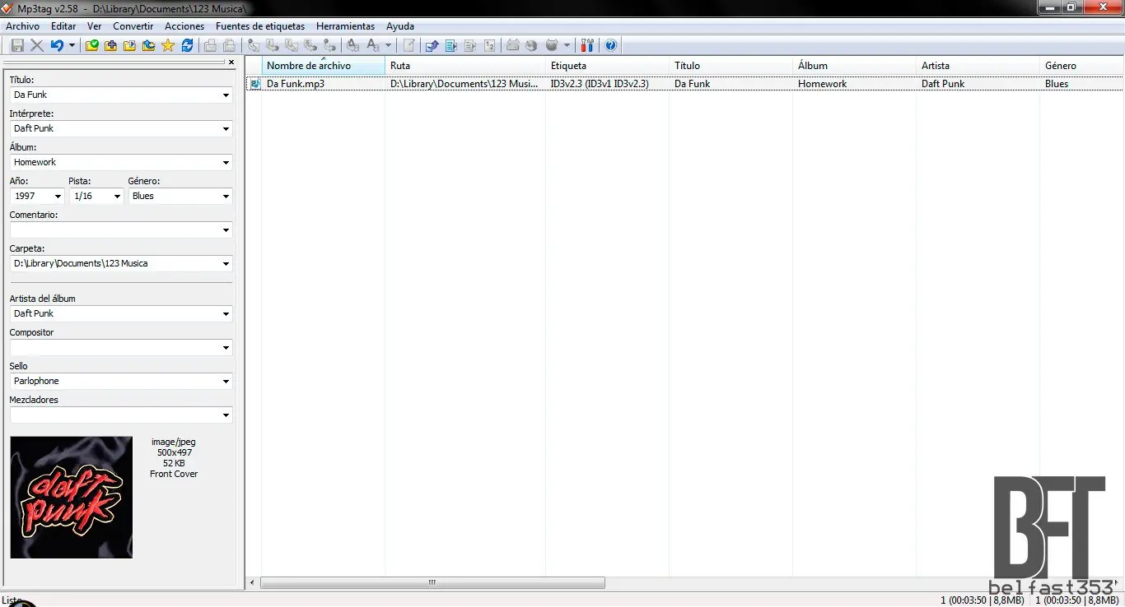Screen dimensions: 1125x607
Task: Expand the Título field dropdown
Action: pyautogui.click(x=226, y=95)
